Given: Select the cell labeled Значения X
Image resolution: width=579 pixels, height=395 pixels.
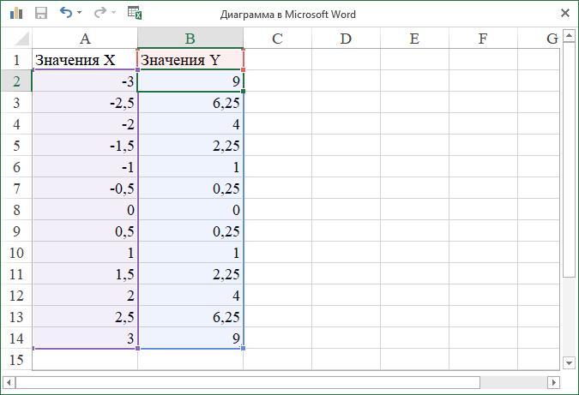Looking at the screenshot, I should click(85, 60).
